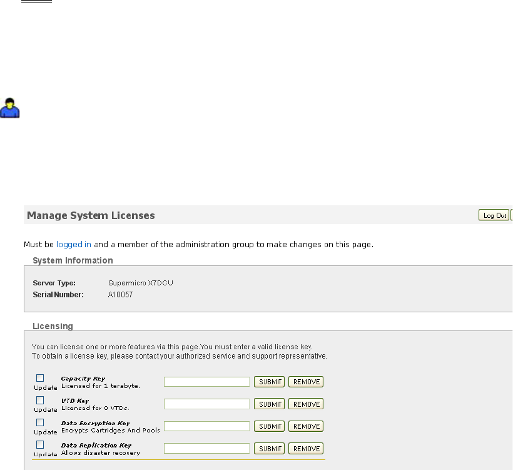Activate the Data Replication Key text field
The image size is (513, 470).
pos(206,448)
